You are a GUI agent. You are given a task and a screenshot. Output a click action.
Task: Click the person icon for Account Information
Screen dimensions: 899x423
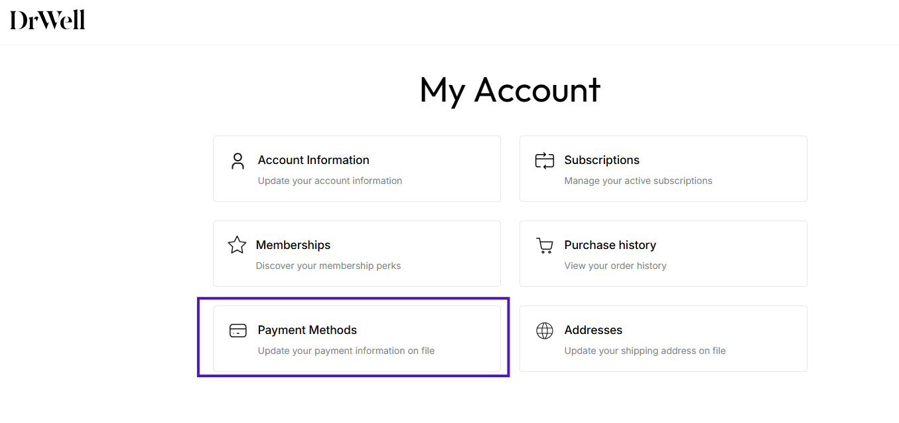(238, 161)
